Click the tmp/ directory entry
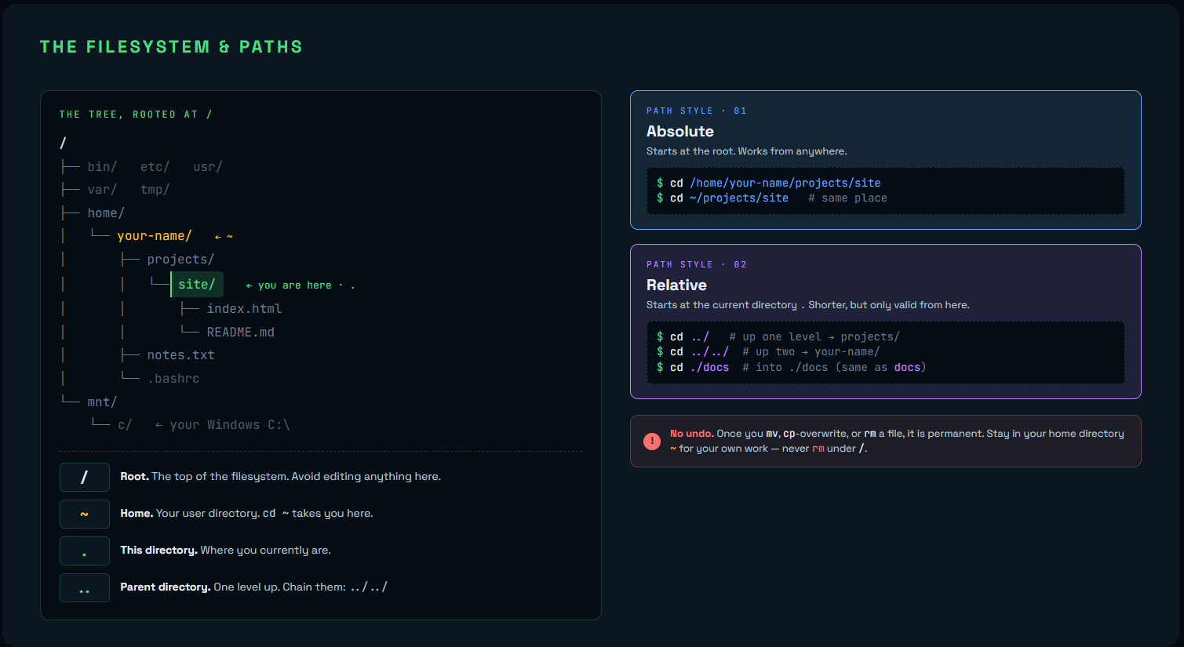The width and height of the screenshot is (1184, 647). pyautogui.click(x=155, y=190)
